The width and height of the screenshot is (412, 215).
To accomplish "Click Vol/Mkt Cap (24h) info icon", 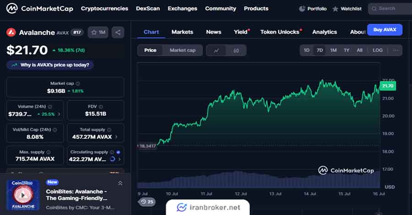I will 54,130.
